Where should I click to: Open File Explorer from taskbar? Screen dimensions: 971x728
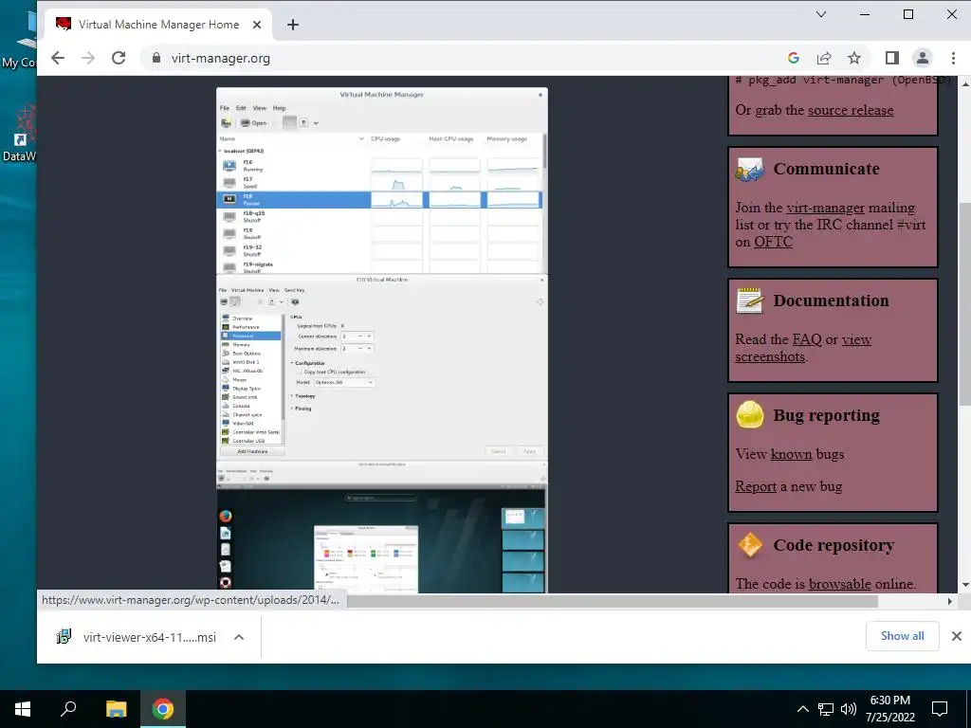(x=116, y=709)
